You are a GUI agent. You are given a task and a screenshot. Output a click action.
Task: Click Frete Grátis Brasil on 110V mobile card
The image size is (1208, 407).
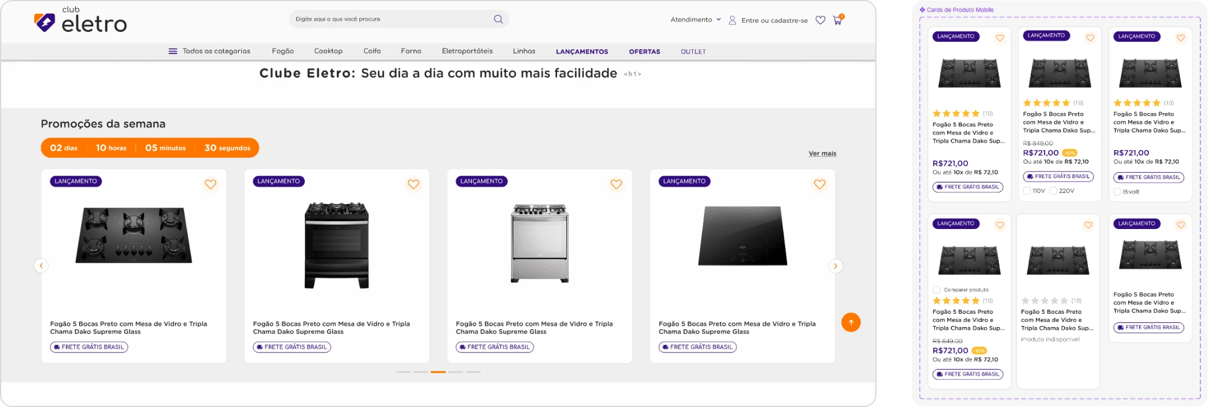tap(1058, 176)
